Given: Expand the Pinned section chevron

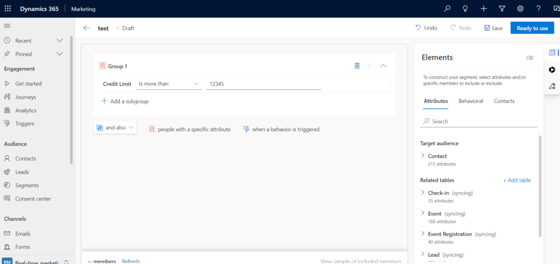Looking at the screenshot, I should click(x=60, y=54).
